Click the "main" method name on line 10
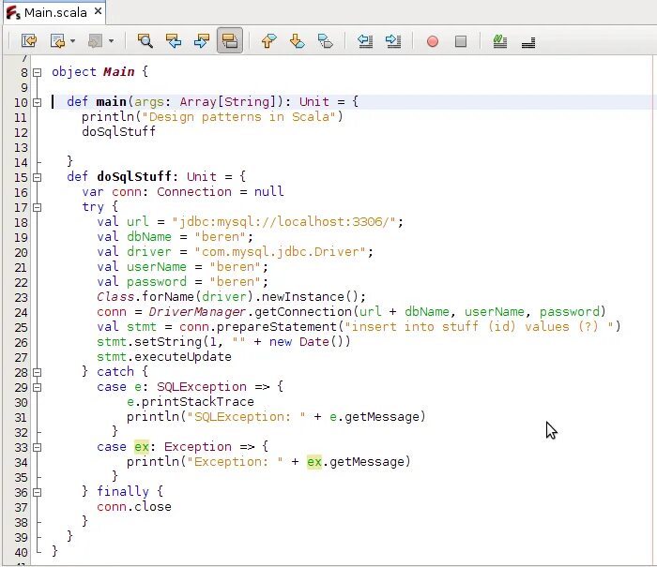The height and width of the screenshot is (567, 657). pyautogui.click(x=111, y=101)
